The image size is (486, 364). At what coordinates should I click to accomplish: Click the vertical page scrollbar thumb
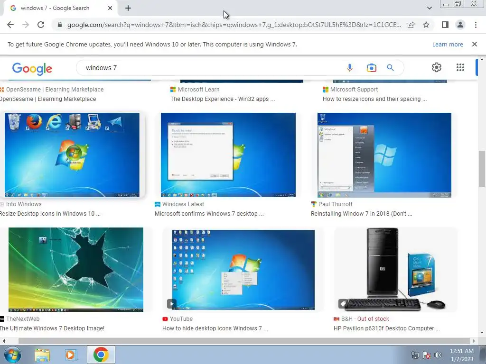click(x=482, y=169)
